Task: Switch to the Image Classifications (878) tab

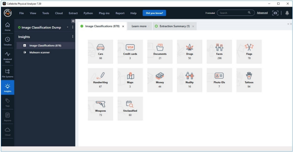Action: click(102, 26)
